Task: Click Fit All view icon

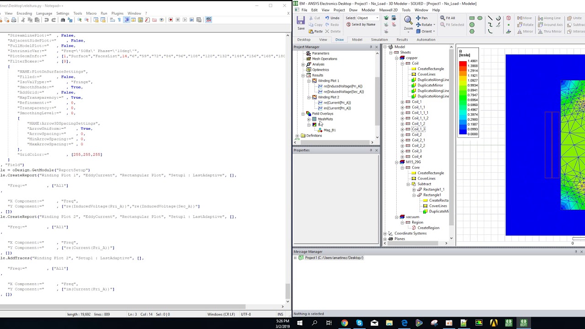Action: pos(447,18)
